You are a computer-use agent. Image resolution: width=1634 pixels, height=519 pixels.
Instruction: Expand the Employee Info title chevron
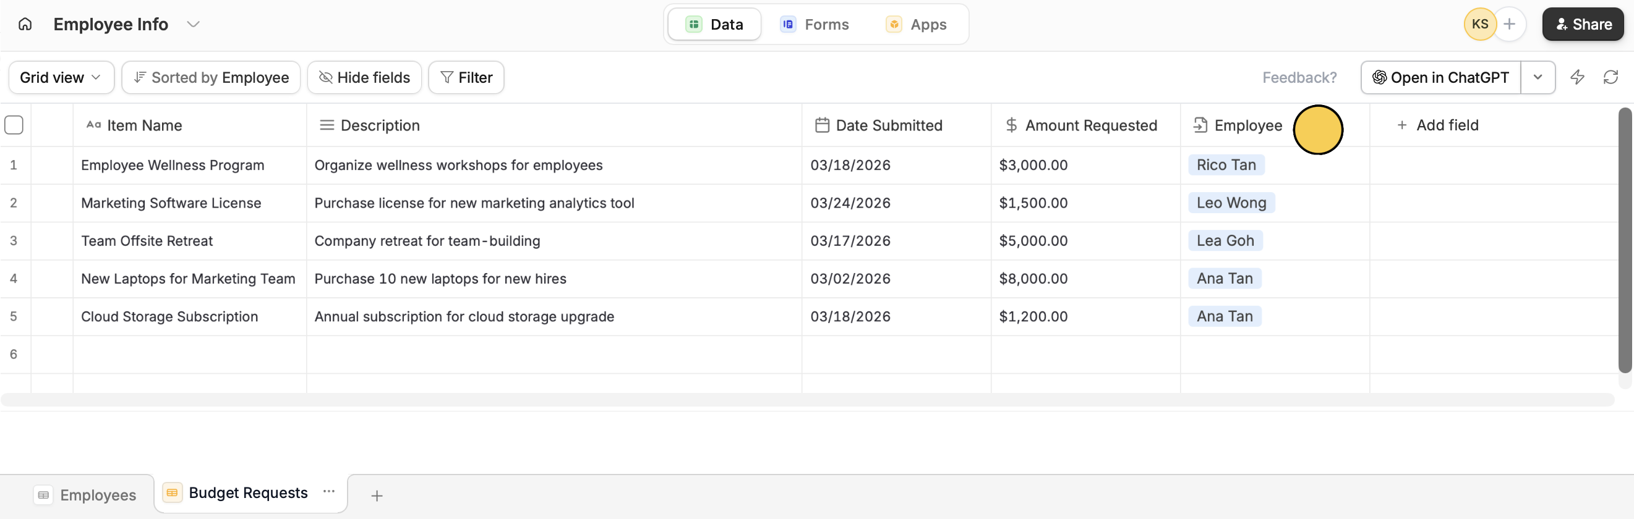194,24
